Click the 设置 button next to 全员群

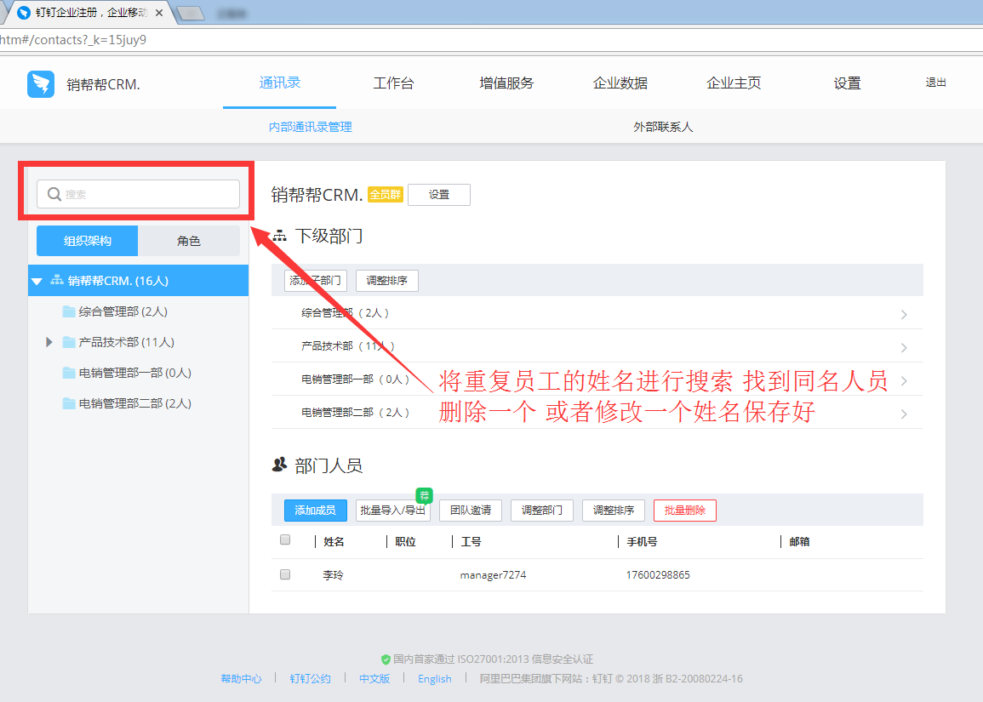(x=439, y=195)
